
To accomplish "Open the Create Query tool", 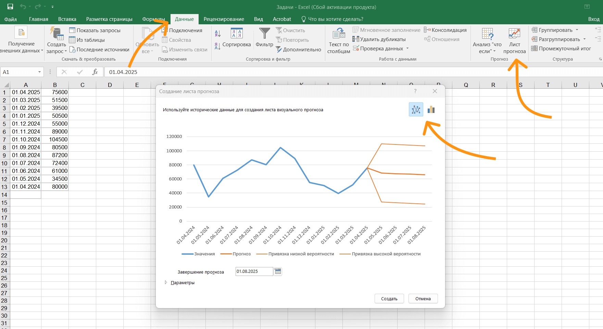I will click(56, 40).
